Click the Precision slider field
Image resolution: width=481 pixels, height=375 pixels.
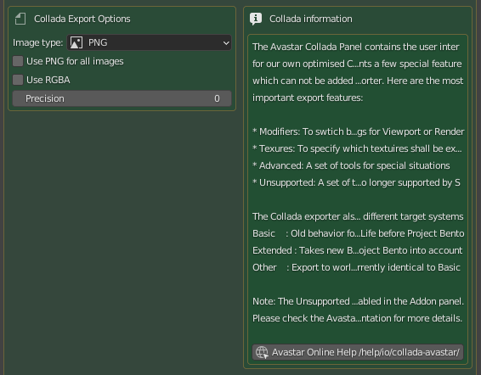pos(122,98)
